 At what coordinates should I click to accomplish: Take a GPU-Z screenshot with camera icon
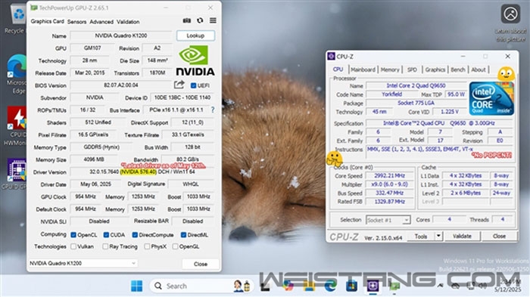186,20
